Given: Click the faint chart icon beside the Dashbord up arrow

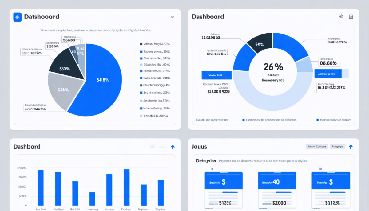Looking at the screenshot, I should tap(157, 147).
